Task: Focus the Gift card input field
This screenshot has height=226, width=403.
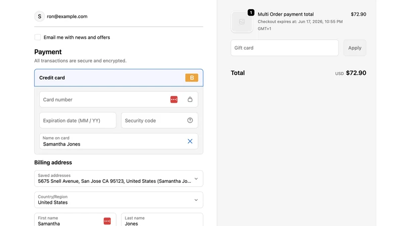Action: pos(285,48)
